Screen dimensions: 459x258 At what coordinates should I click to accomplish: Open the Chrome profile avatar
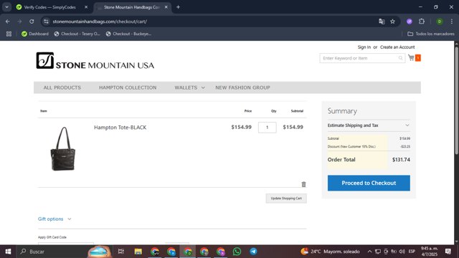click(x=440, y=21)
